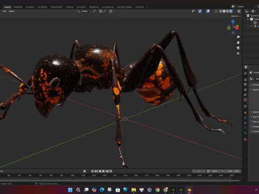Toggle viewport gizmos visibility
Viewport: 259px width, 194px height.
(x=200, y=11)
